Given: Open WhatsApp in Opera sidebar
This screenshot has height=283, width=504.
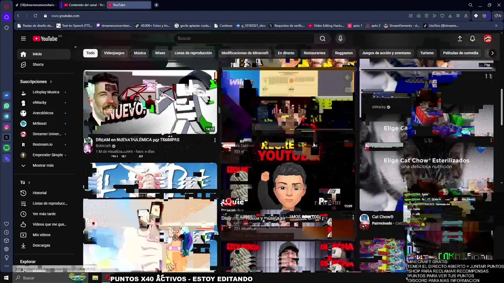Looking at the screenshot, I should pos(6,106).
